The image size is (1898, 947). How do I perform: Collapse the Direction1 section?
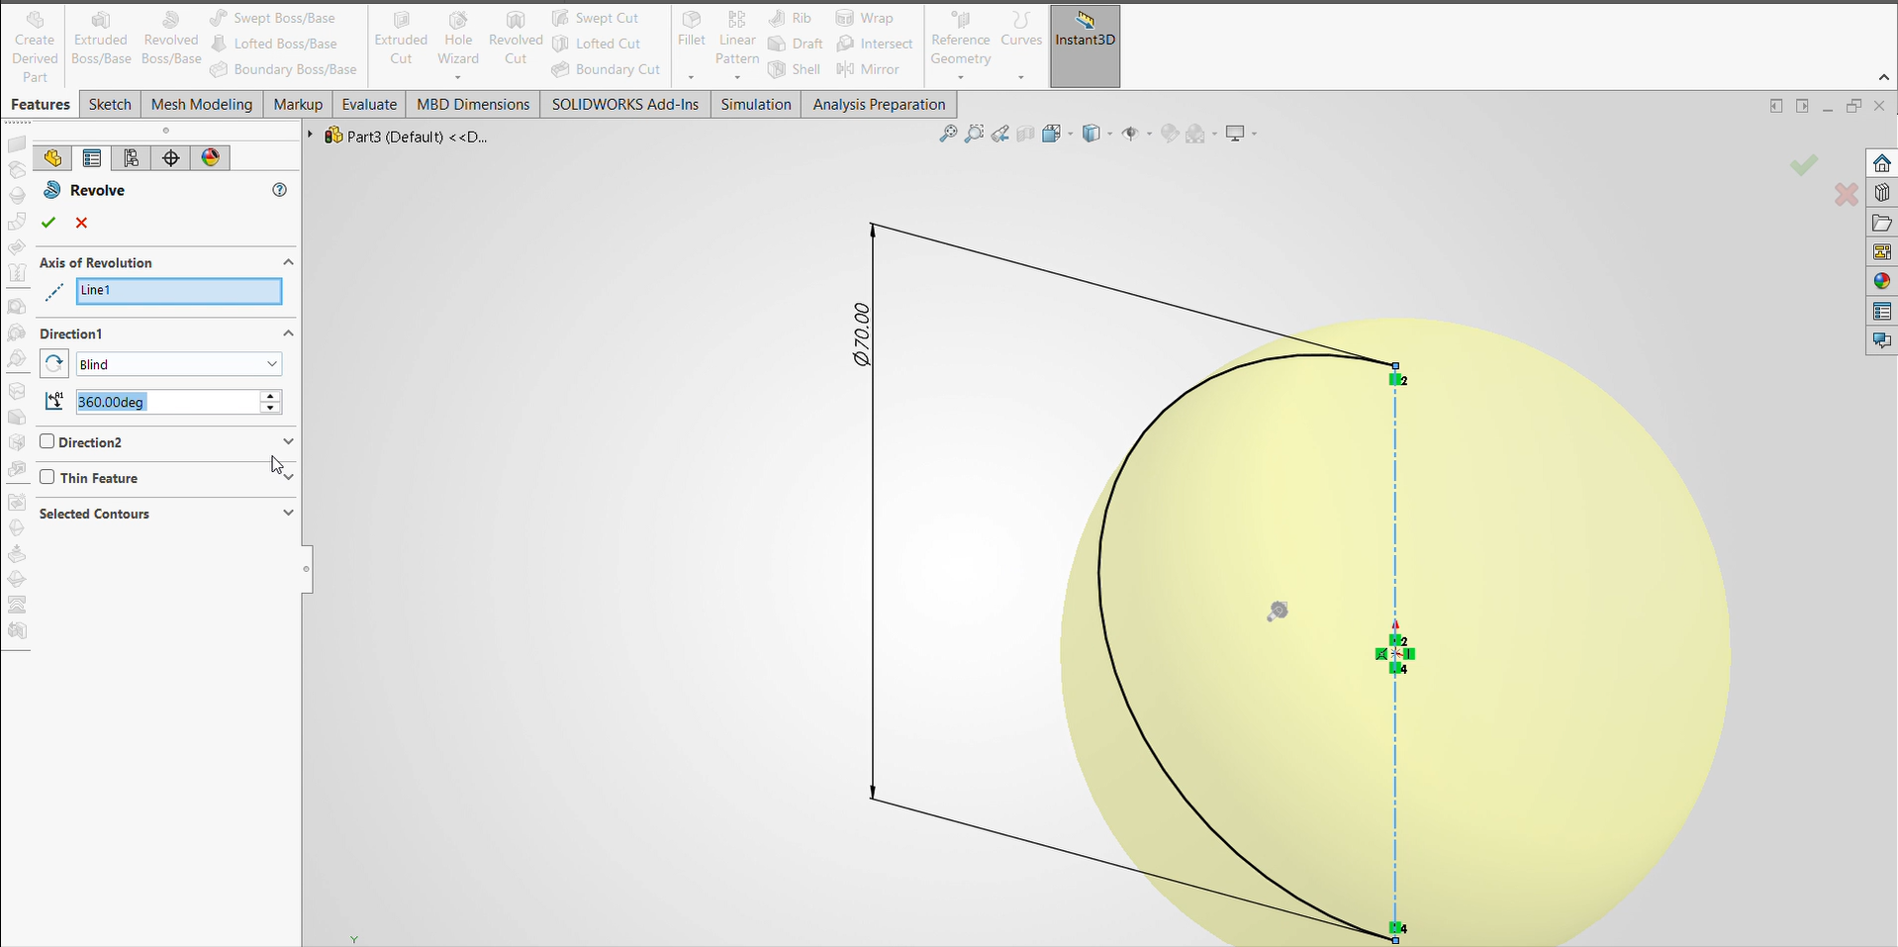click(x=288, y=333)
